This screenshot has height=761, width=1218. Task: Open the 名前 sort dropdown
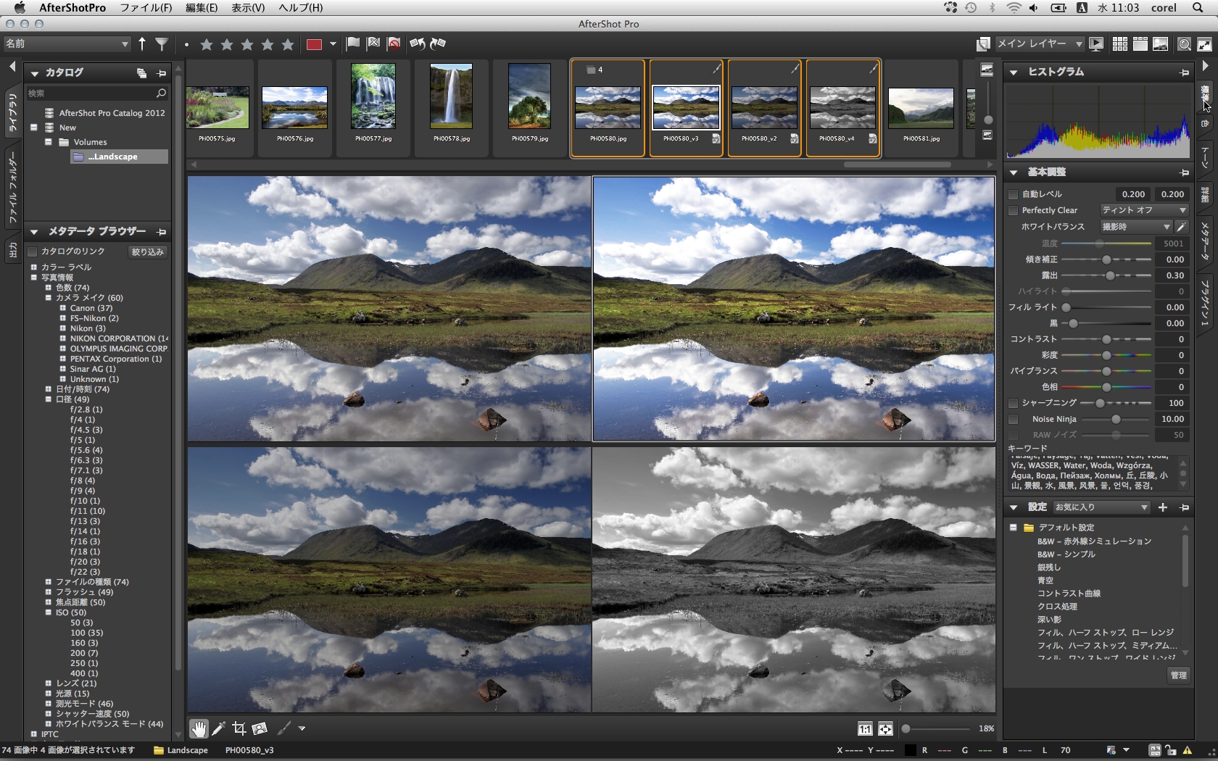click(x=67, y=44)
